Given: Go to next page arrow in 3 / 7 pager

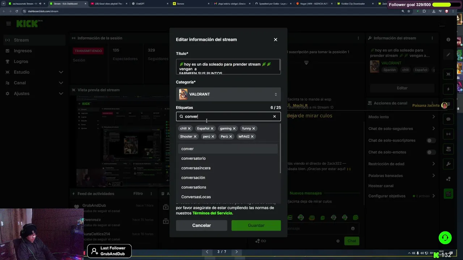Looking at the screenshot, I should pos(237,252).
